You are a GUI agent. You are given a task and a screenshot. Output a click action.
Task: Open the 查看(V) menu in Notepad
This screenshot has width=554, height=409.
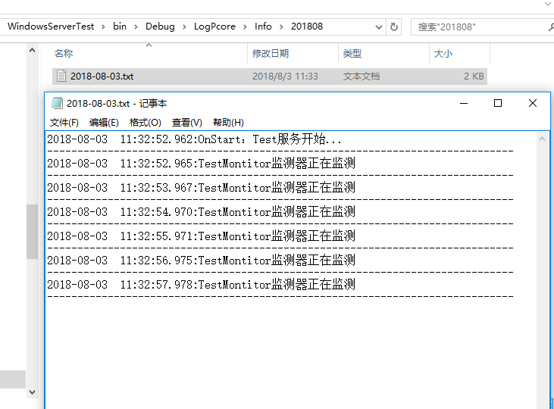187,123
